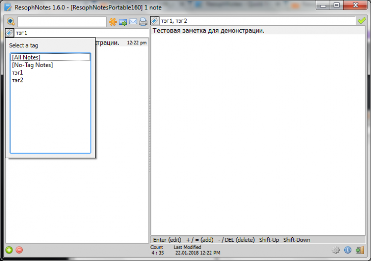Image resolution: width=371 pixels, height=261 pixels.
Task: Click the export note arrow icon
Action: (x=123, y=22)
